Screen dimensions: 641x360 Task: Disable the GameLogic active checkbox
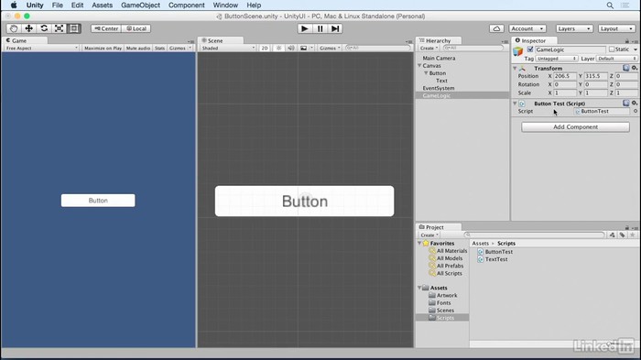[530, 49]
